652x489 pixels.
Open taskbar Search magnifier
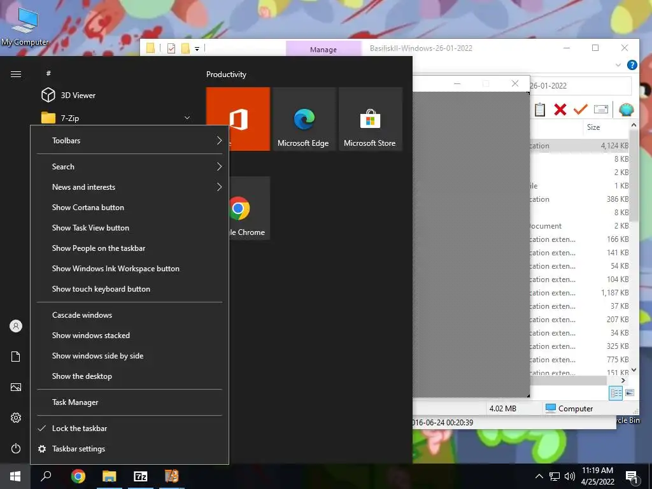pyautogui.click(x=46, y=476)
